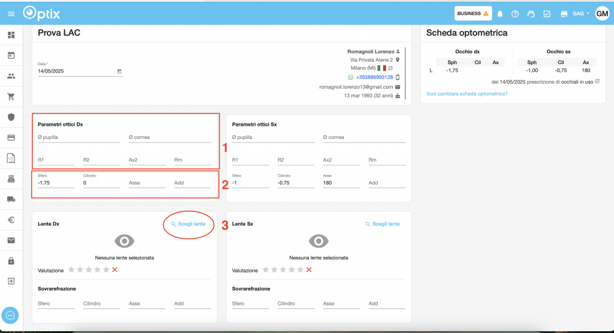Click Scegli lente for Lente Dx
This screenshot has height=333, width=614.
pos(188,224)
